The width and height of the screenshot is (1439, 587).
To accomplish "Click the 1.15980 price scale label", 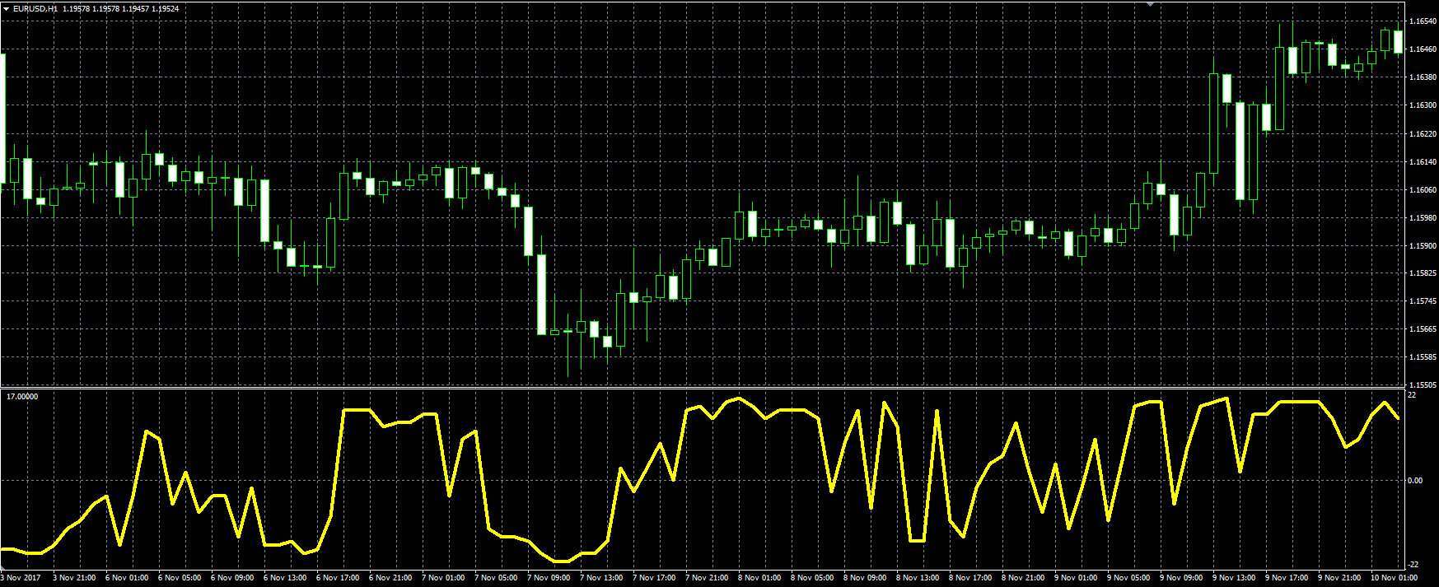I will click(1423, 218).
